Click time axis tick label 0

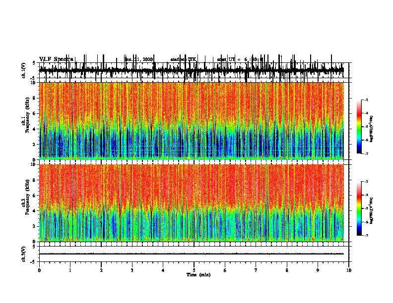[39, 270]
